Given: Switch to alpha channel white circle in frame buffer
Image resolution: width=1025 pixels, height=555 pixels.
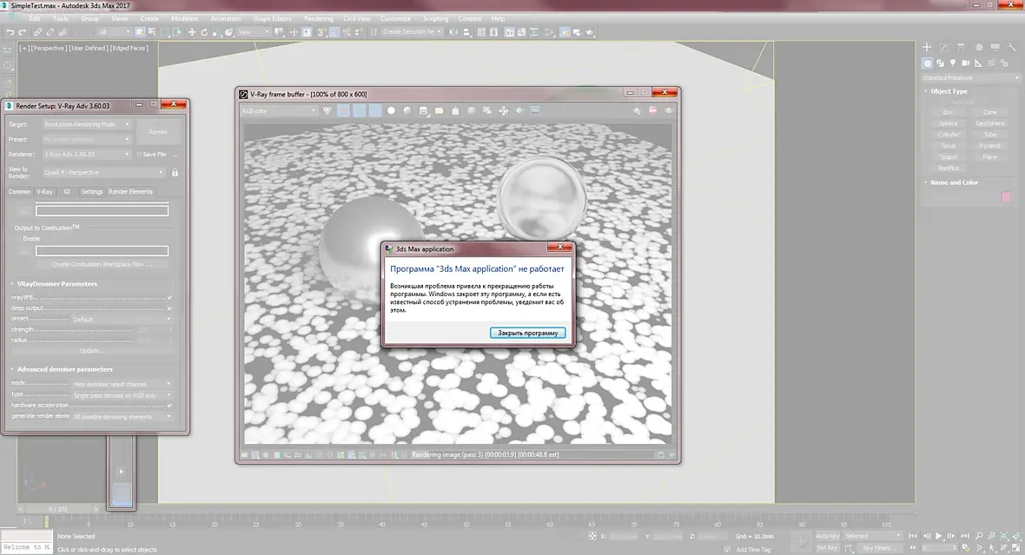Looking at the screenshot, I should click(x=391, y=110).
